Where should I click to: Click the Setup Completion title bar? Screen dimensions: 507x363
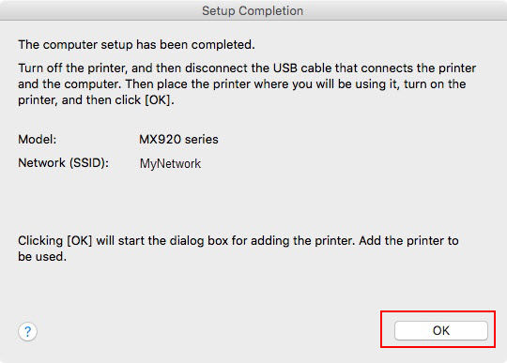(253, 10)
